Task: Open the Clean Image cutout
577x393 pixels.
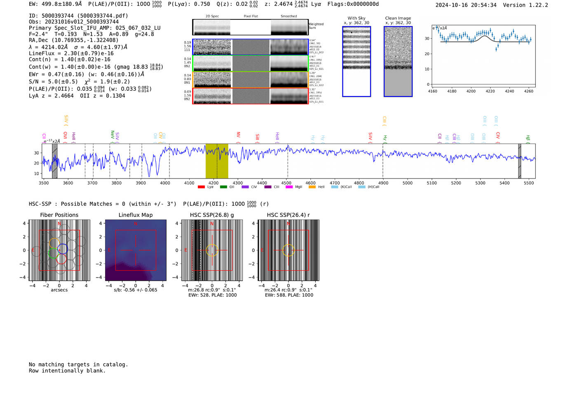Action: (x=398, y=61)
